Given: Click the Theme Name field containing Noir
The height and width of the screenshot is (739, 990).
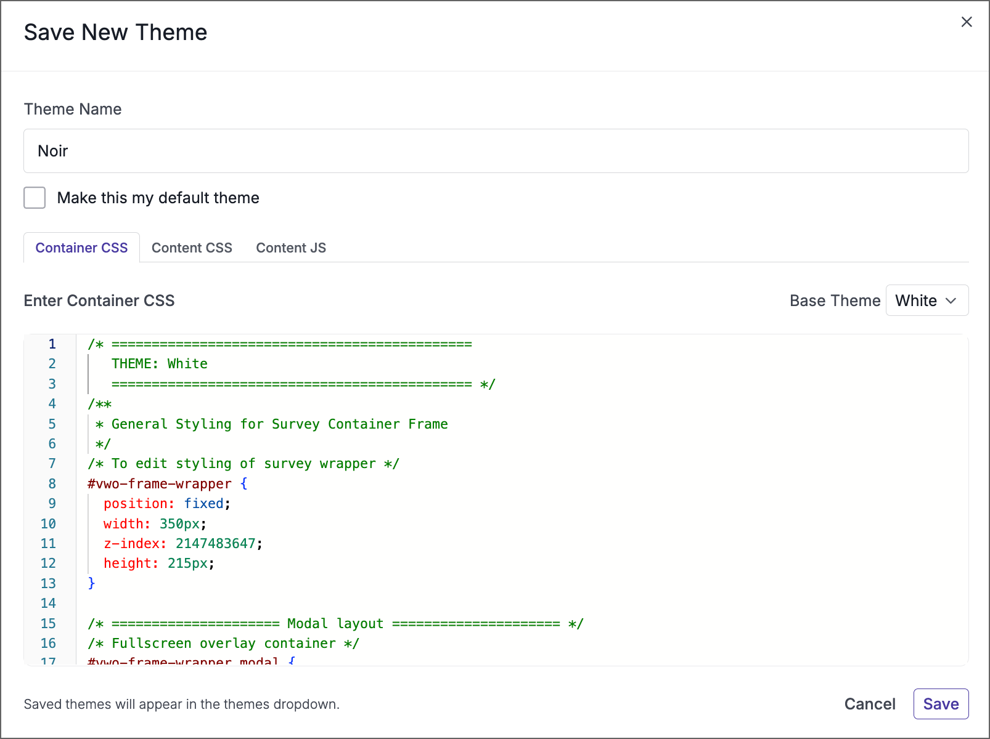Looking at the screenshot, I should pyautogui.click(x=247, y=151).
